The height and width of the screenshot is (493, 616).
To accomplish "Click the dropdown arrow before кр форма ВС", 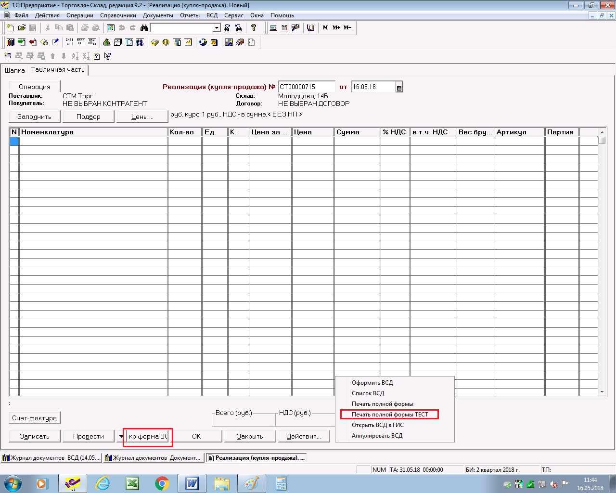I will click(120, 436).
